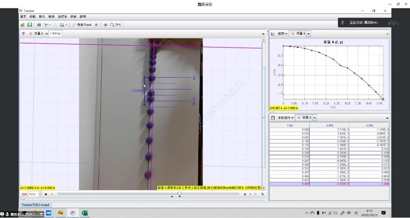410x218 pixels.
Task: Toggle the pink path display icon
Action: point(96,25)
